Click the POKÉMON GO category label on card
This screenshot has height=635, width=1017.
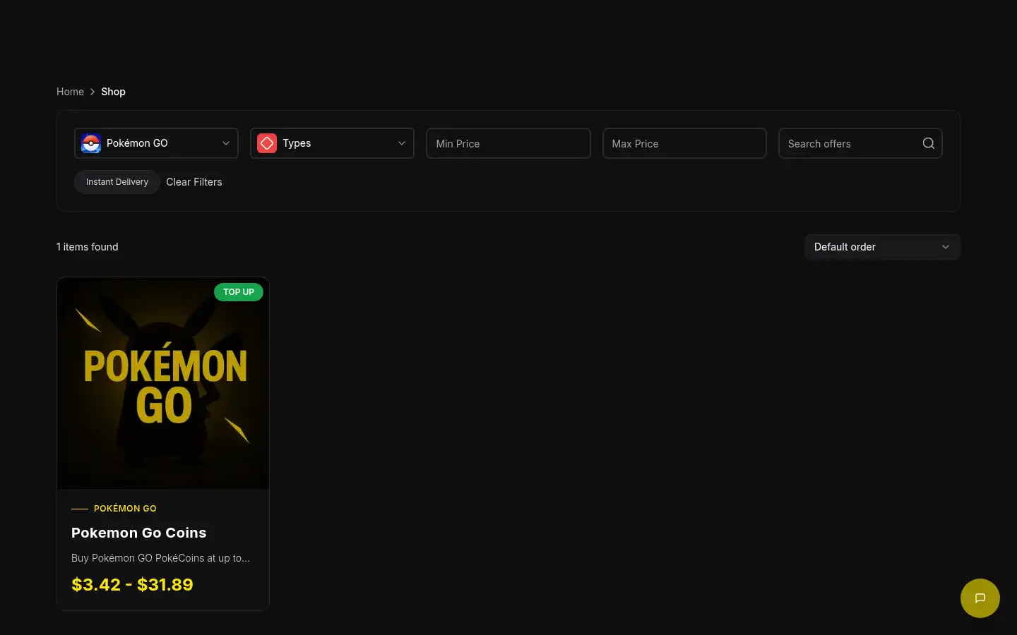[x=125, y=509]
